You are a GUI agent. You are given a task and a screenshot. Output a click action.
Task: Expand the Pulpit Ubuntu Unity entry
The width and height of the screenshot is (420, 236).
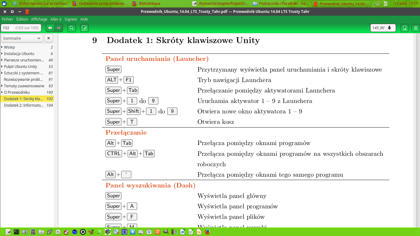coord(2,66)
